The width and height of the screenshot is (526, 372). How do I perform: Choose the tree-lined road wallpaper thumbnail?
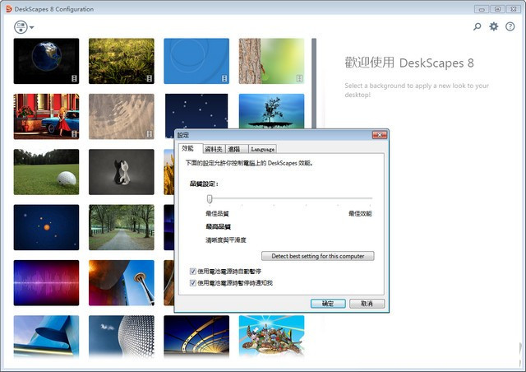121,227
